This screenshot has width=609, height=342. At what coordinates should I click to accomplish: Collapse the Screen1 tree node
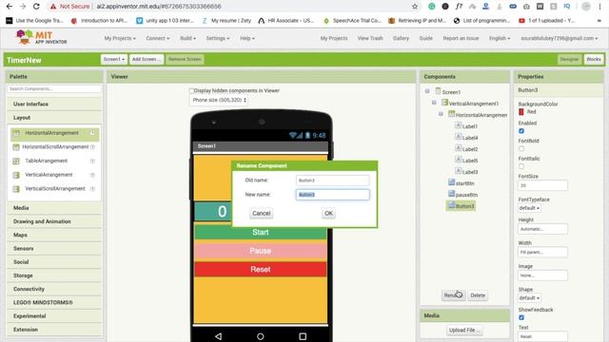[x=427, y=91]
